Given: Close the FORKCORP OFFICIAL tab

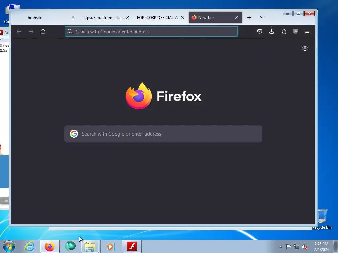Looking at the screenshot, I should [x=182, y=18].
